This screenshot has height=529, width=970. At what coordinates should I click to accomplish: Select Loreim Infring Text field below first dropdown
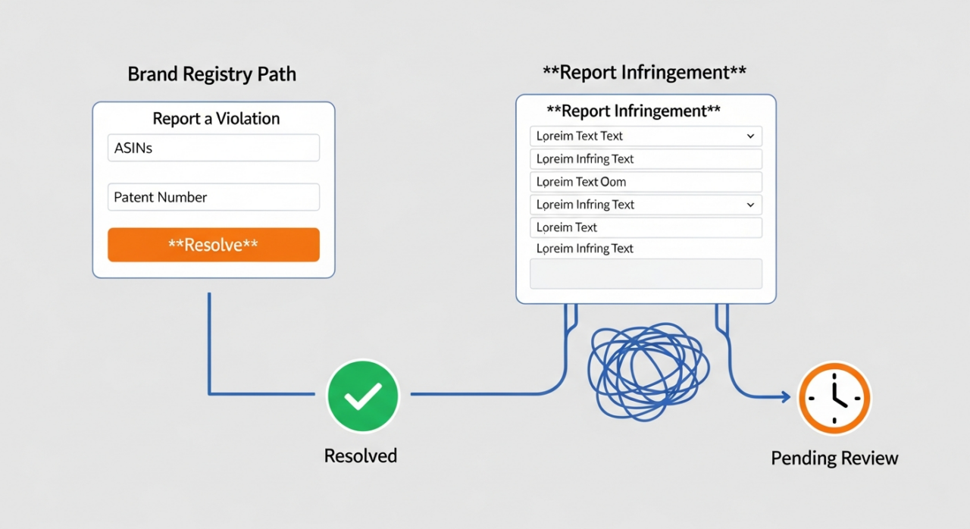click(x=645, y=159)
